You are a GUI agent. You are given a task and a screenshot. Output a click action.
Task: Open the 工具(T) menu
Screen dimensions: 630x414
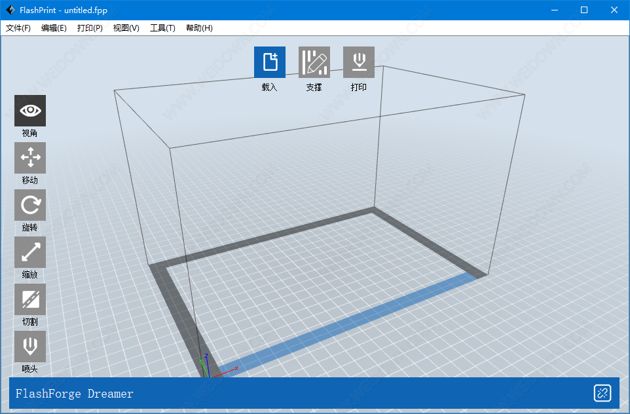162,28
